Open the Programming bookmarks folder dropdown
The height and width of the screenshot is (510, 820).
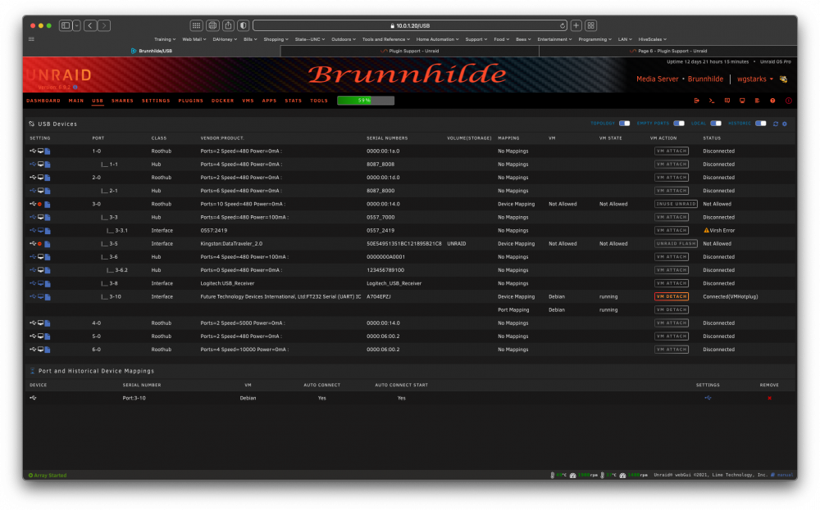(594, 39)
